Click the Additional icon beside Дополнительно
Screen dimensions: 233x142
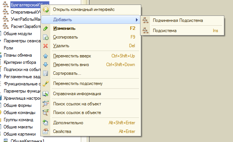45,123
